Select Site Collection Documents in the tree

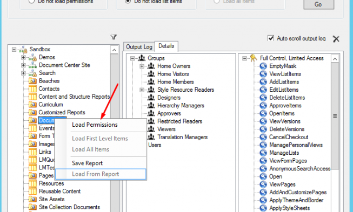[x=69, y=207]
